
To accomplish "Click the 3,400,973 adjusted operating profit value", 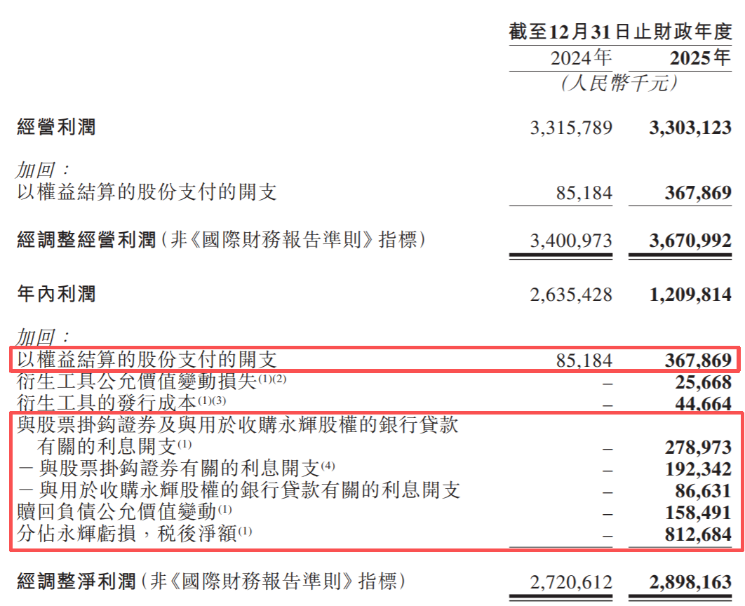I will pos(572,241).
